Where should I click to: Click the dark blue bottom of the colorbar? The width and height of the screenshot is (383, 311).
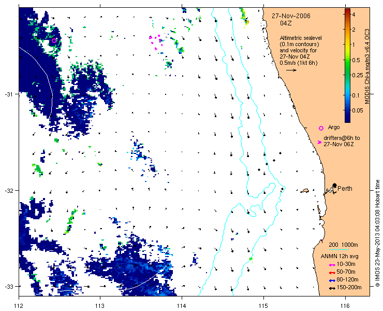pos(347,119)
